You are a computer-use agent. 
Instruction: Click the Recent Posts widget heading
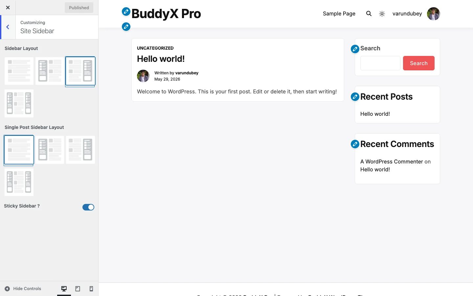[386, 97]
